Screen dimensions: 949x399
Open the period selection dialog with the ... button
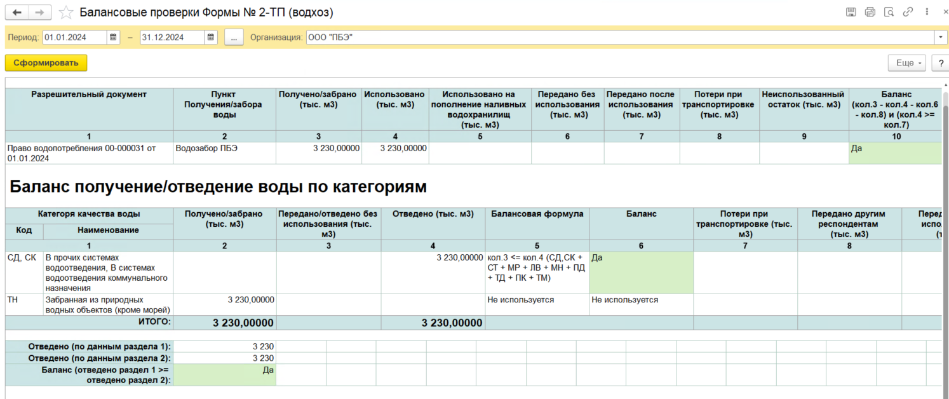click(x=234, y=37)
